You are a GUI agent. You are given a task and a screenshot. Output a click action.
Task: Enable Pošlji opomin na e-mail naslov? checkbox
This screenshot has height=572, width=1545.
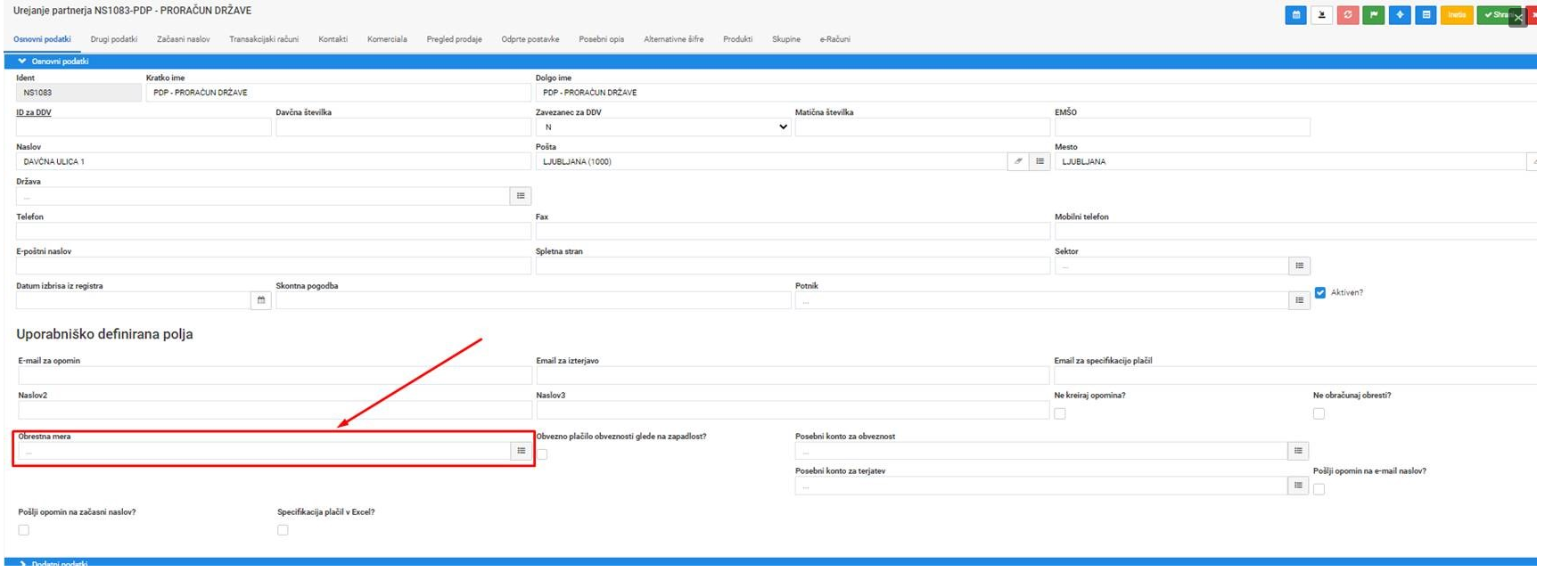pos(1319,489)
